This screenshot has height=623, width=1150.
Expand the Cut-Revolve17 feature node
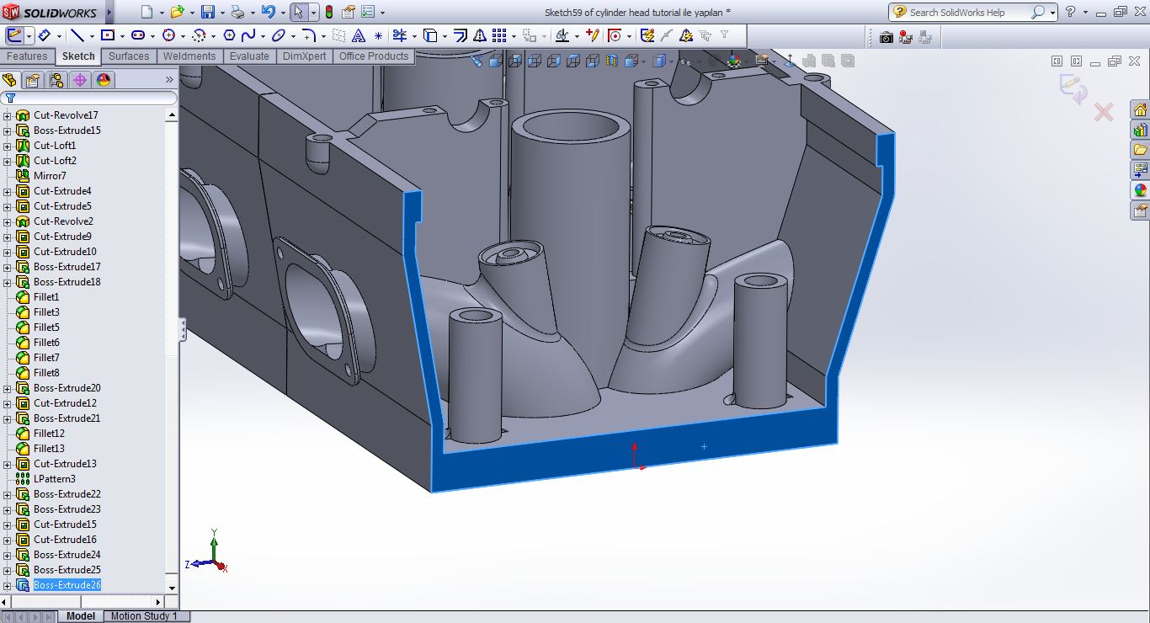(8, 115)
